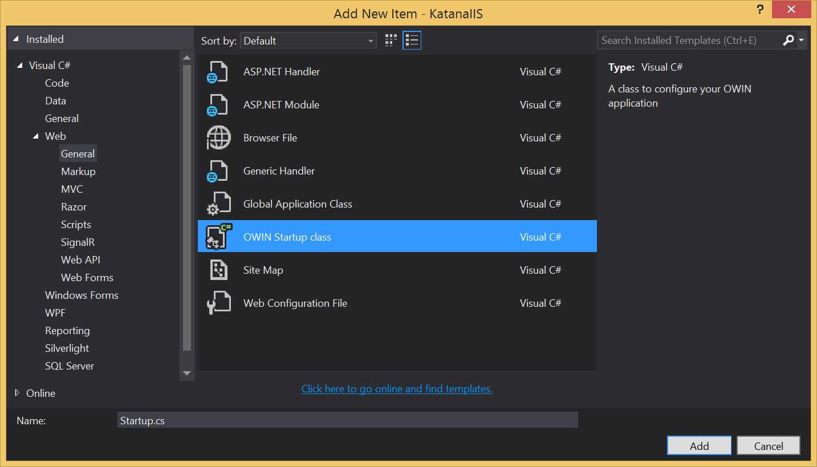This screenshot has width=817, height=467.
Task: Click the category tree scroll down arrow
Action: (x=186, y=373)
